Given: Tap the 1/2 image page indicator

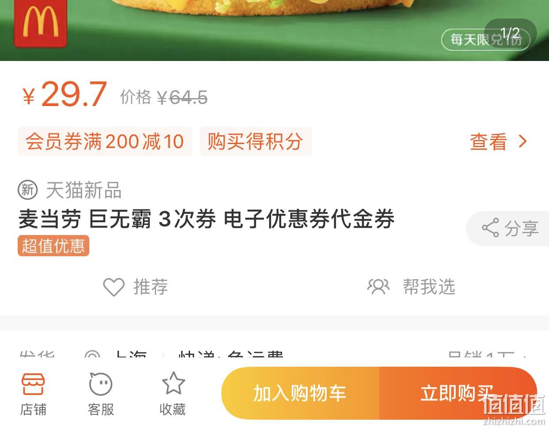Looking at the screenshot, I should (510, 33).
